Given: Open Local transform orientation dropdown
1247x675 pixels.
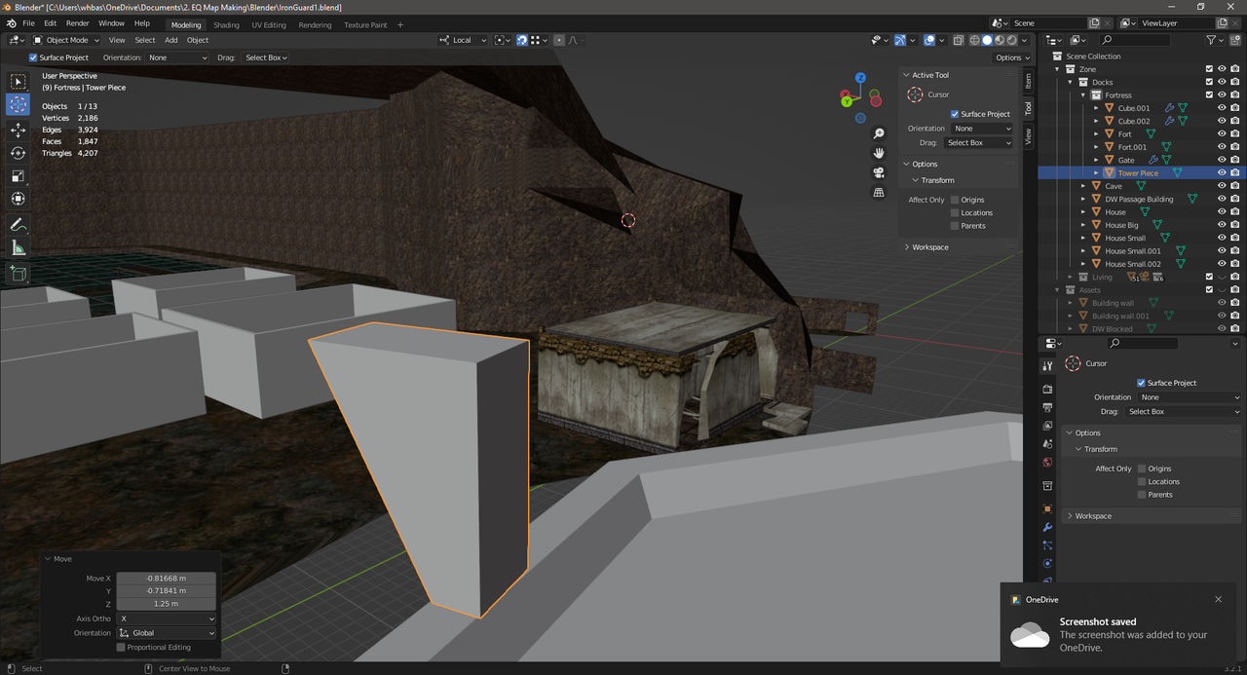Looking at the screenshot, I should click(x=461, y=40).
